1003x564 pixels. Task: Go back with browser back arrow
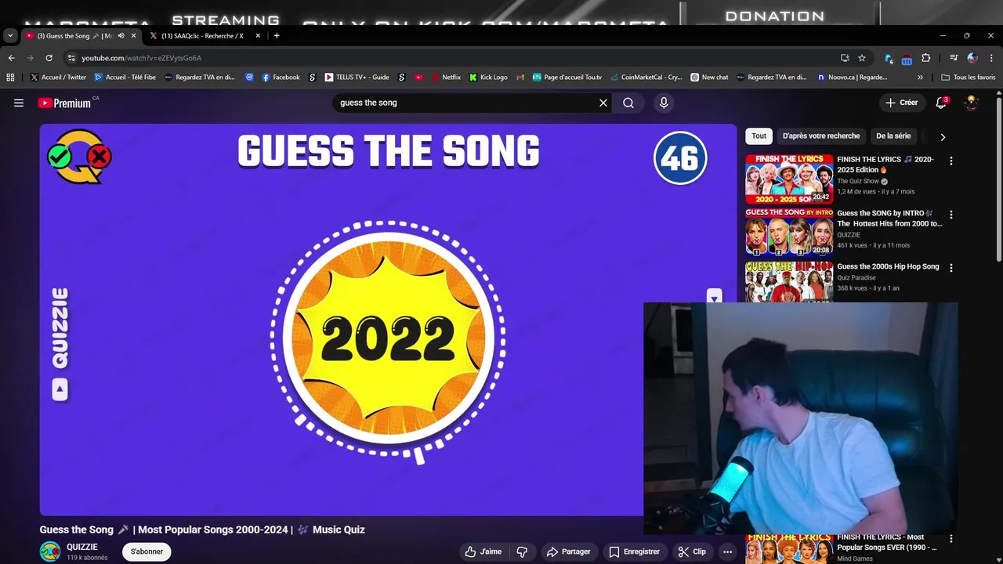11,58
